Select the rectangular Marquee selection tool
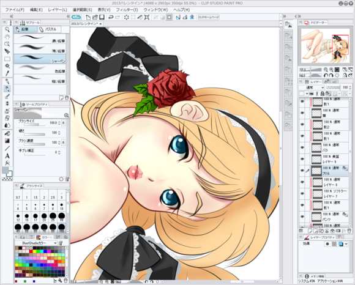 pos(7,59)
